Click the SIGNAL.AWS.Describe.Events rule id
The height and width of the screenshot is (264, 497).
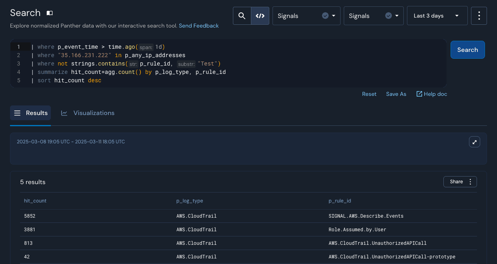tap(366, 216)
